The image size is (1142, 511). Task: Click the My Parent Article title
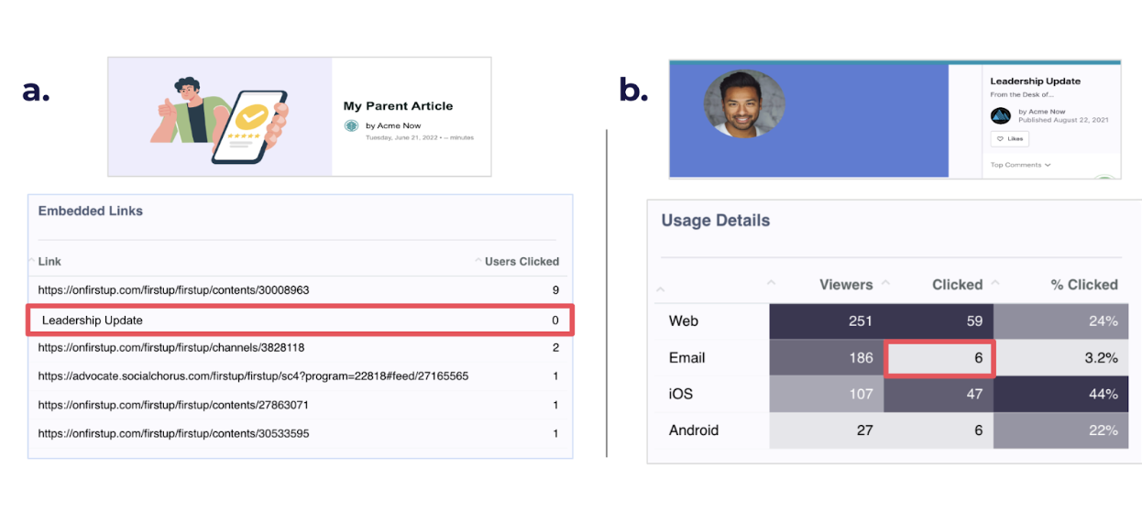(x=398, y=106)
